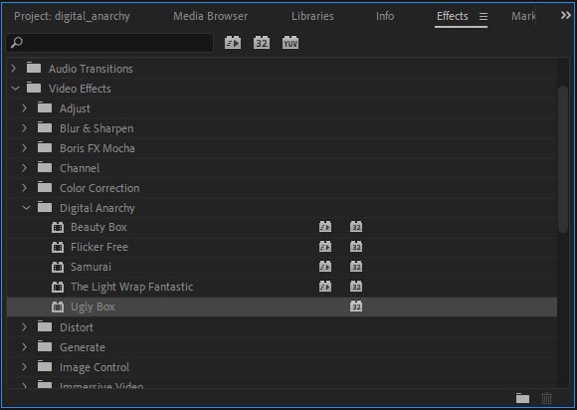Select the Beauty Box effect name
The height and width of the screenshot is (410, 577).
[x=98, y=227]
